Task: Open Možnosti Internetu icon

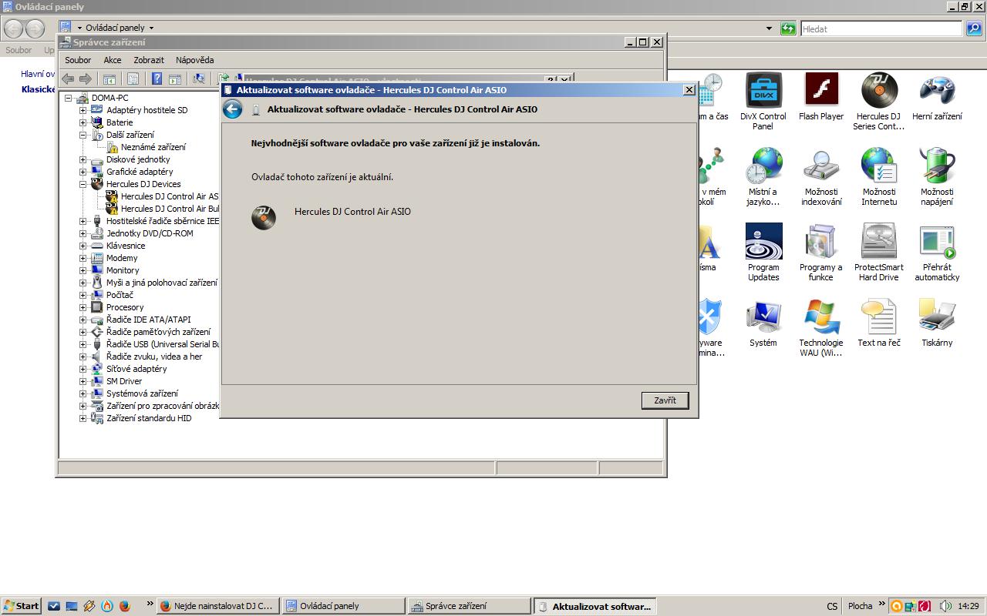Action: pos(879,177)
